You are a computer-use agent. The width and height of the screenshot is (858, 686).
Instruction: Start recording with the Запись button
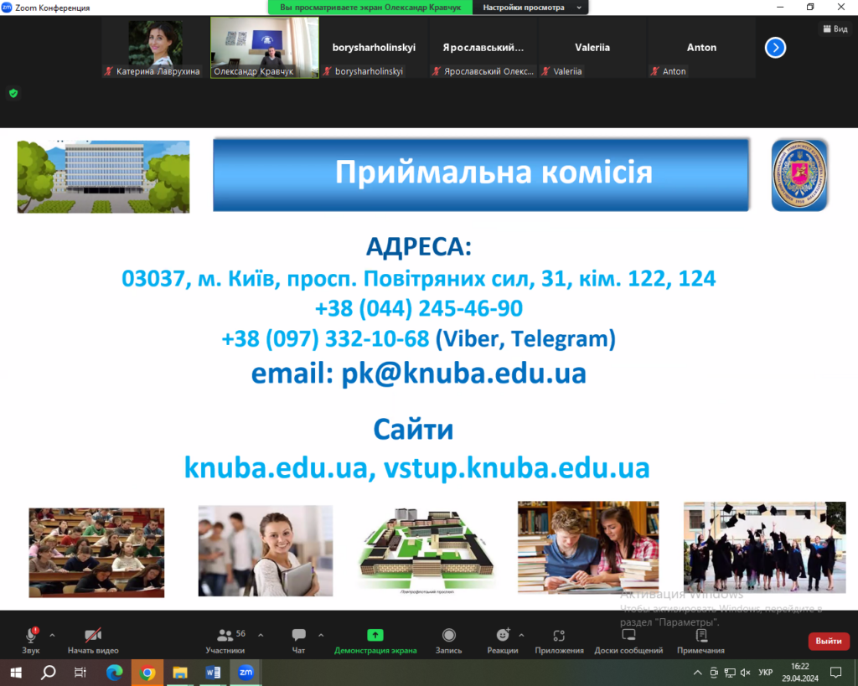coord(449,641)
